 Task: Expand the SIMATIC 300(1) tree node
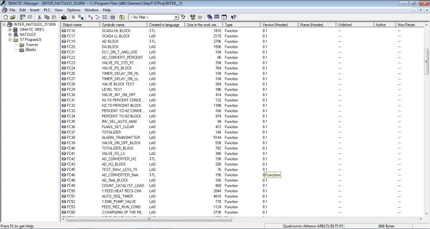coord(10,29)
